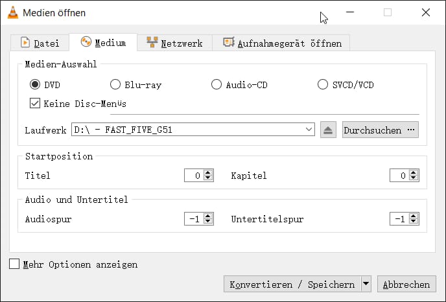Open the Datei tab

click(40, 43)
